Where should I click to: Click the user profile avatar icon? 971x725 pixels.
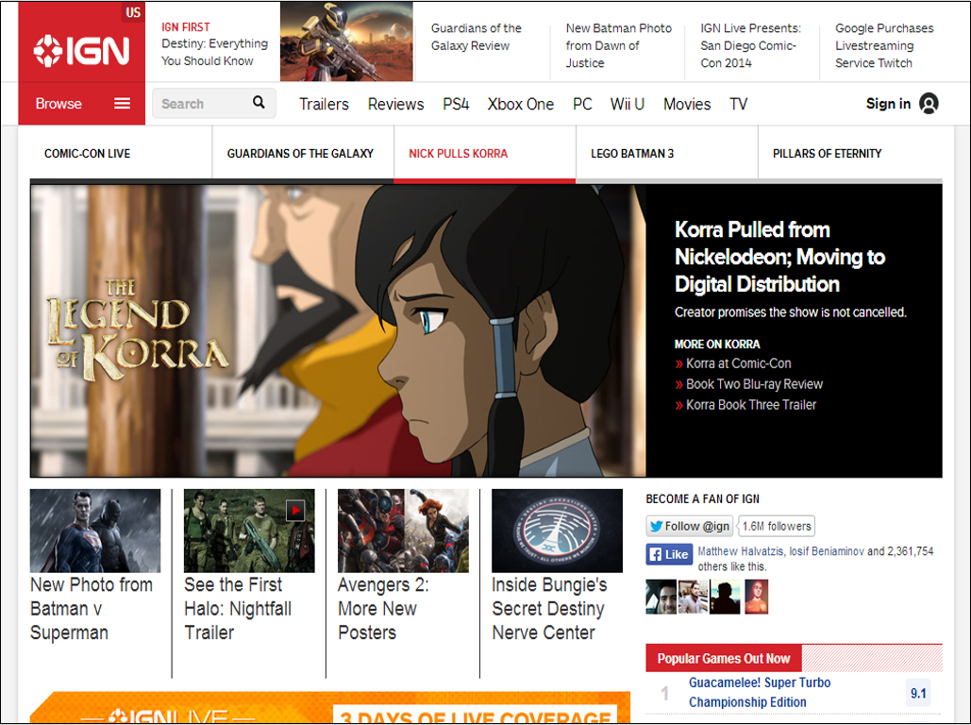(929, 104)
